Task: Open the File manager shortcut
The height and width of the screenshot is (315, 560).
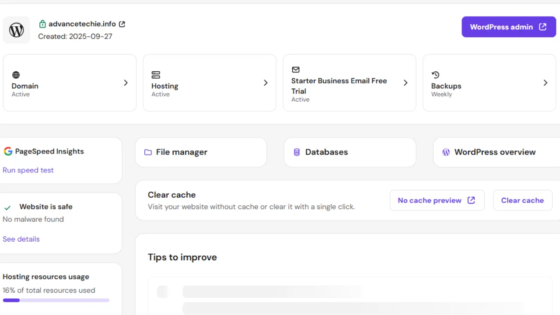Action: click(x=201, y=152)
